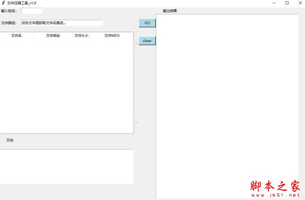Click the 输出结果 label
This screenshot has height=200, width=305.
(170, 11)
